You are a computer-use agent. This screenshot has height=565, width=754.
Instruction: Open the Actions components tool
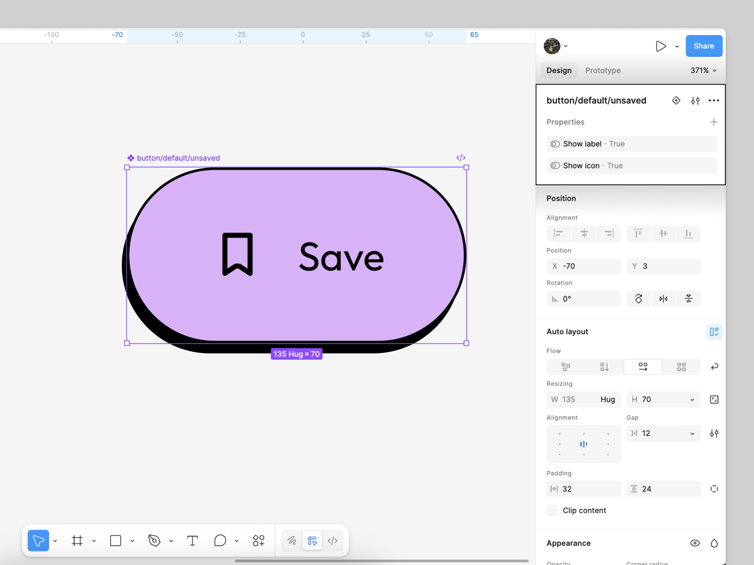pos(259,541)
